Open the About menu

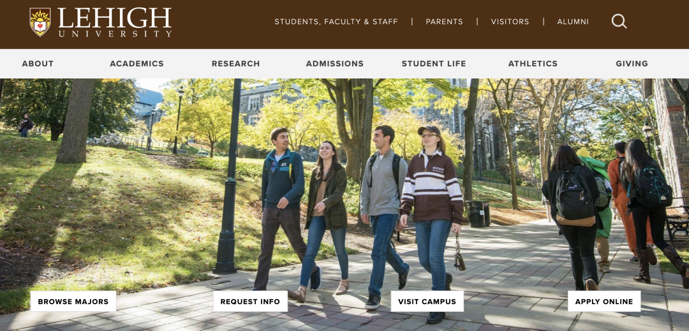(x=38, y=64)
